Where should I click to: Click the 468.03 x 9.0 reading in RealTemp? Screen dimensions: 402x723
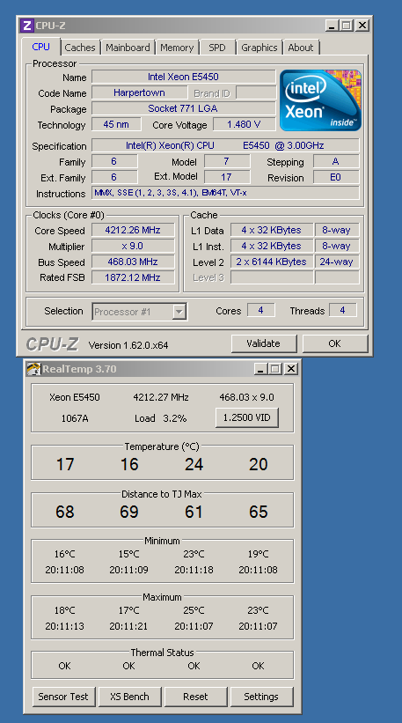[x=246, y=397]
